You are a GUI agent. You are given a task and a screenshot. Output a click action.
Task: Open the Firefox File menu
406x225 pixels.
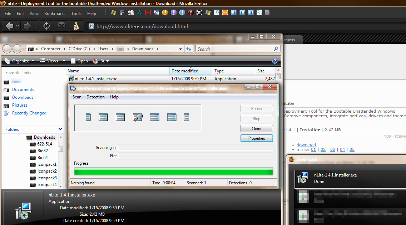[x=8, y=14]
